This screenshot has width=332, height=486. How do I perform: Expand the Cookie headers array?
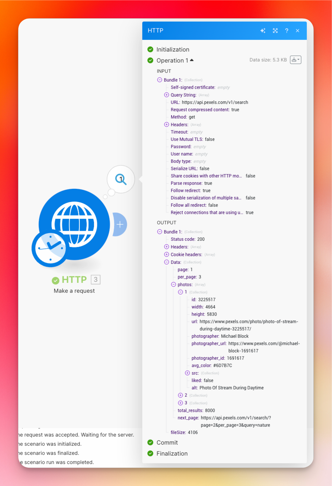tap(167, 254)
